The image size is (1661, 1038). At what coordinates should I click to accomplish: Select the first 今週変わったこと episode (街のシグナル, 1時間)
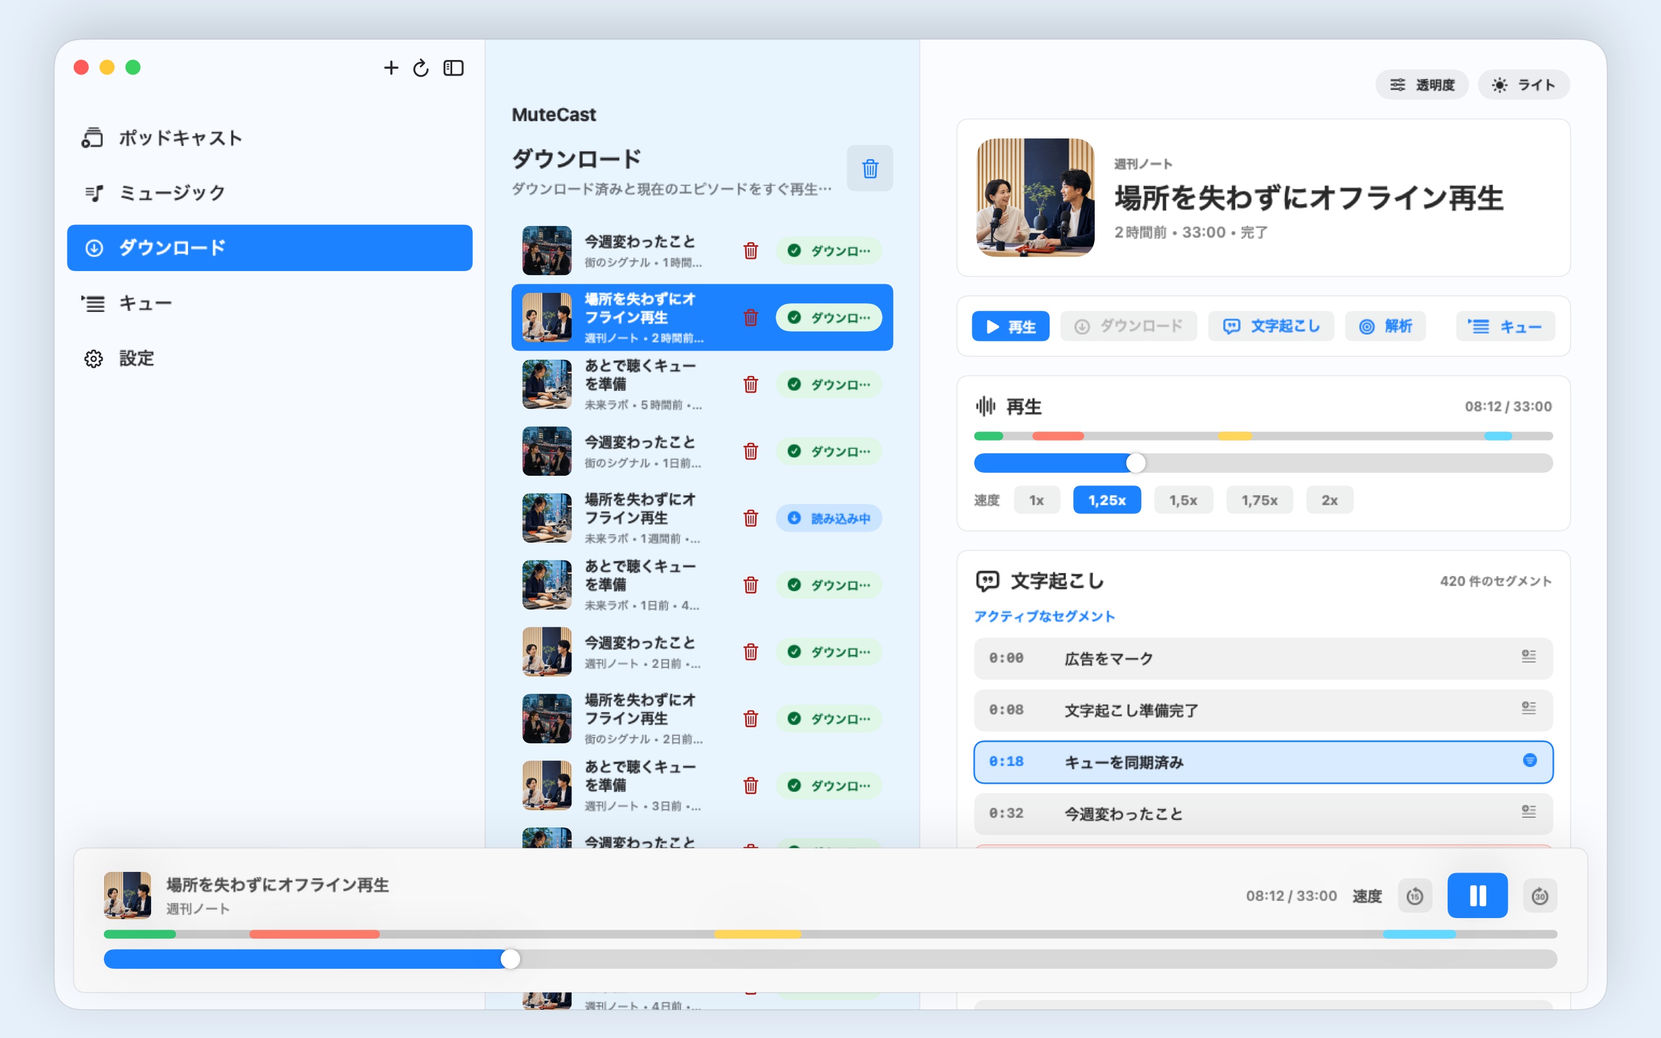(x=702, y=251)
